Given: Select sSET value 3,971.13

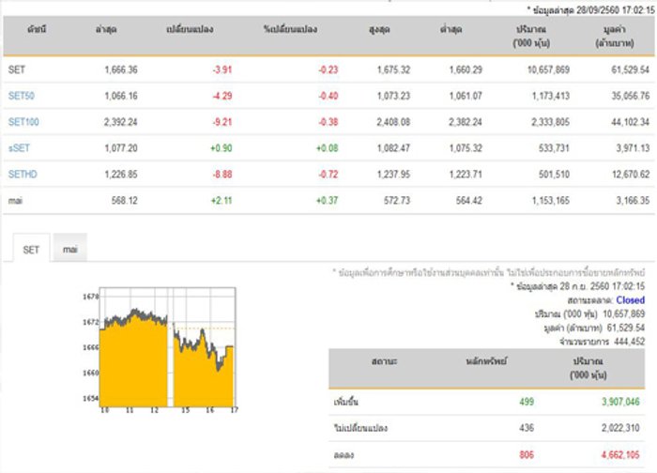Looking at the screenshot, I should 633,148.
